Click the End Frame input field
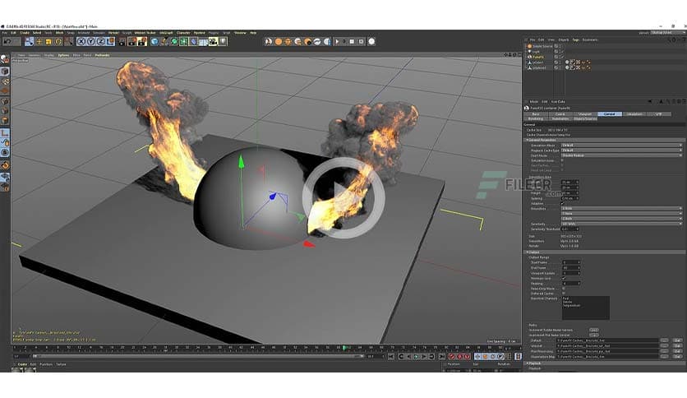 571,268
